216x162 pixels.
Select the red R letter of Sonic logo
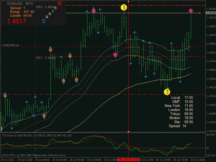[x=59, y=4]
